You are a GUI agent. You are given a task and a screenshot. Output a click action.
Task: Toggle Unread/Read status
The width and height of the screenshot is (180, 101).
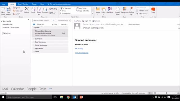pos(118,11)
